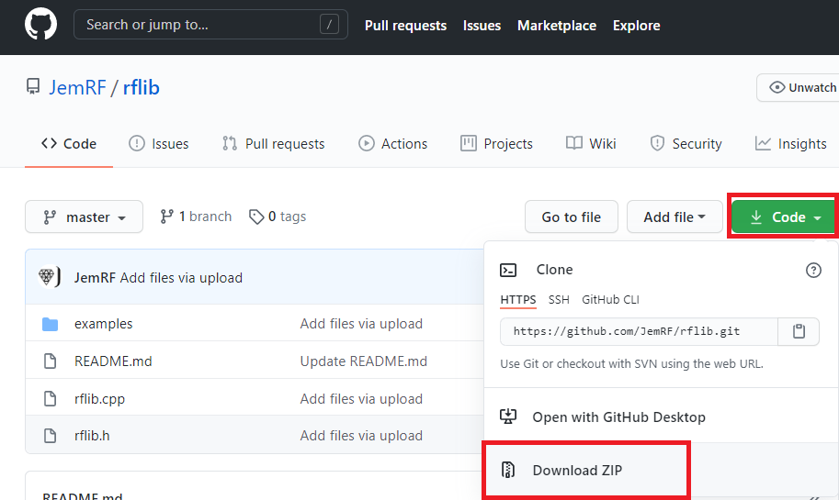
Task: Open Pull requests in the top navigation
Action: (405, 26)
